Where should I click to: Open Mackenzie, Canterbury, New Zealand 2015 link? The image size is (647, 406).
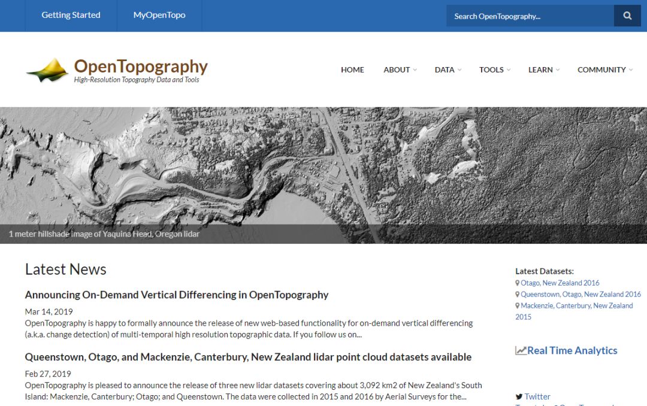[x=574, y=311]
